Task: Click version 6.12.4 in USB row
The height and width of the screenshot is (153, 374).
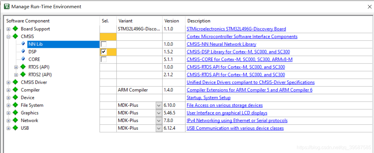Action: (x=170, y=128)
